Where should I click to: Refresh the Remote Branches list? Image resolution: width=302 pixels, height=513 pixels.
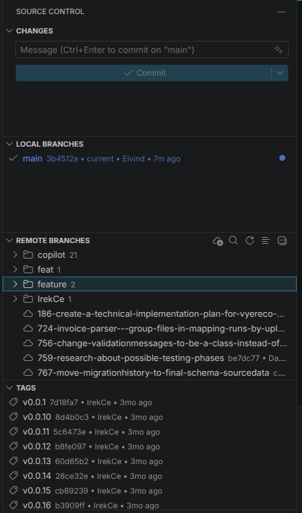pyautogui.click(x=250, y=241)
